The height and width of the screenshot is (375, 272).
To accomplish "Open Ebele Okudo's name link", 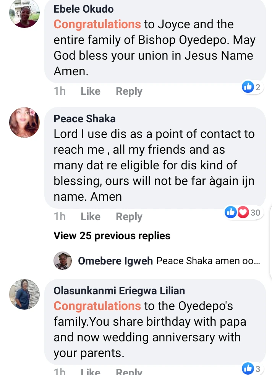I will pos(84,9).
